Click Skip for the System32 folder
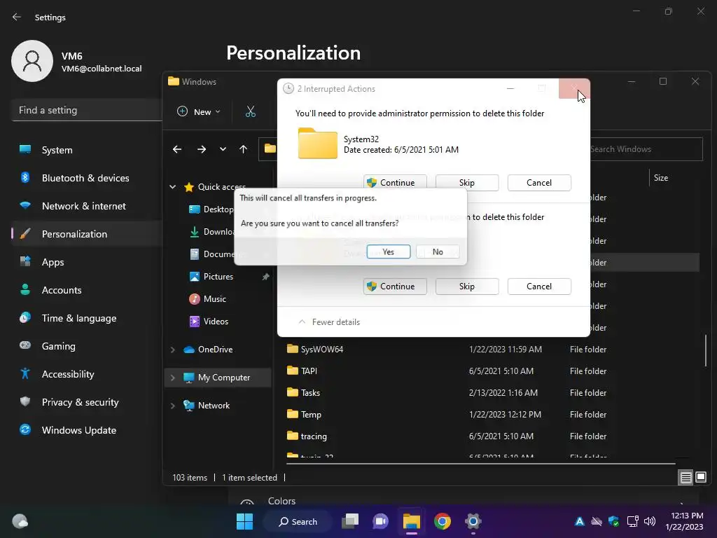The image size is (717, 538). (467, 183)
